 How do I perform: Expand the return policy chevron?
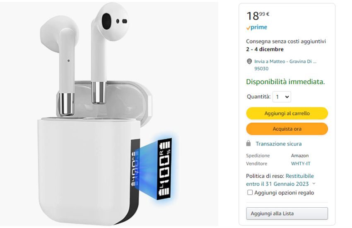(314, 184)
